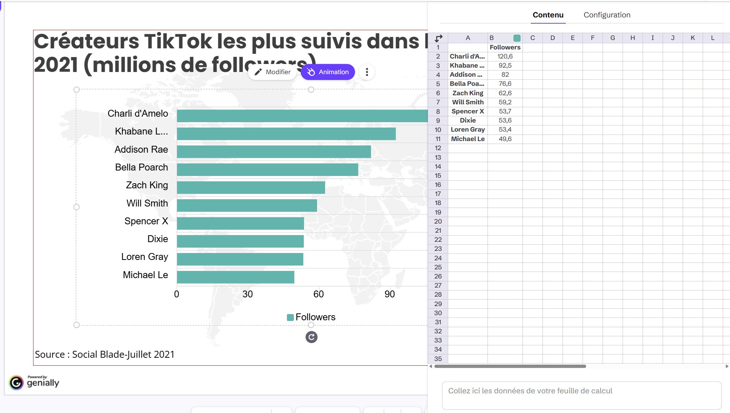730x413 pixels.
Task: Select cell with value 120,6
Action: click(505, 56)
